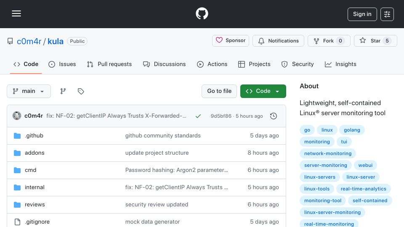The image size is (404, 227).
Task: Open the kula repository link
Action: [56, 41]
